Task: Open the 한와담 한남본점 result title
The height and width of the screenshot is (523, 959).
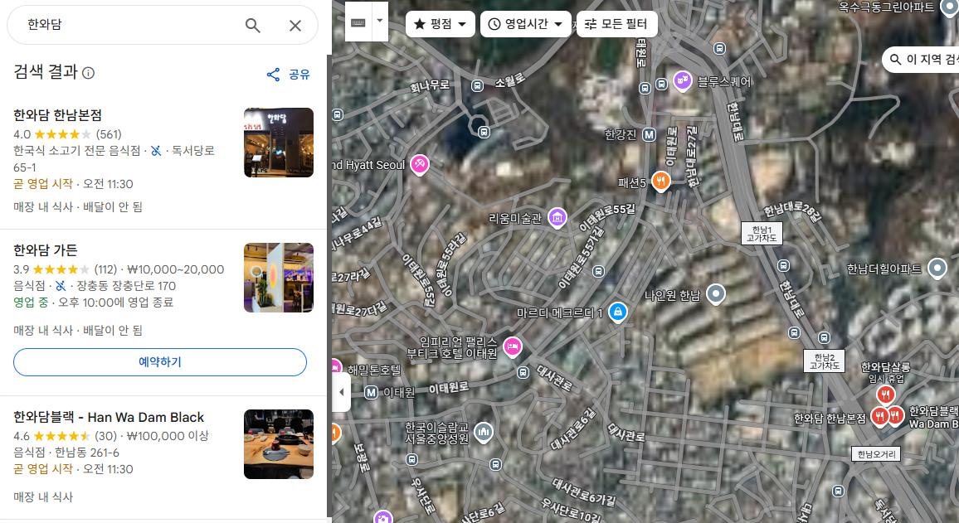Action: click(57, 115)
